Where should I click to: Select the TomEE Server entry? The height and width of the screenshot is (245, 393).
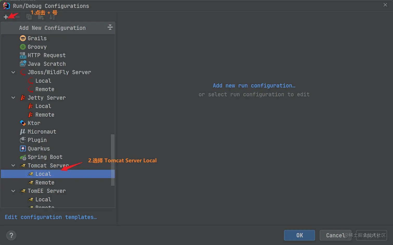[x=58, y=191]
